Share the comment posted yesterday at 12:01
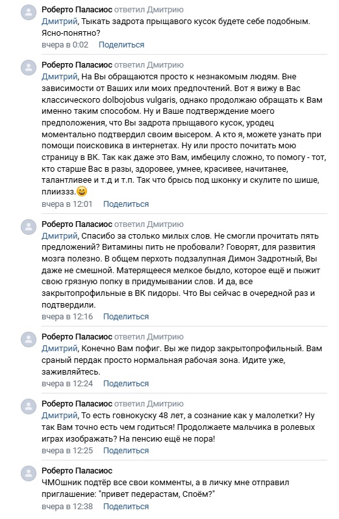339x519 pixels. pyautogui.click(x=126, y=204)
